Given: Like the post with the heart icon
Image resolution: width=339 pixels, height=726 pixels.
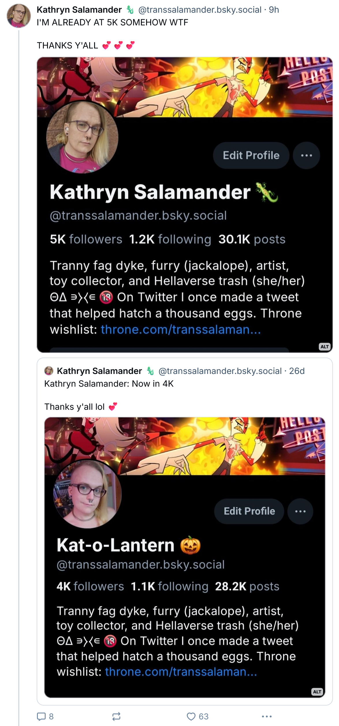Looking at the screenshot, I should pyautogui.click(x=198, y=716).
